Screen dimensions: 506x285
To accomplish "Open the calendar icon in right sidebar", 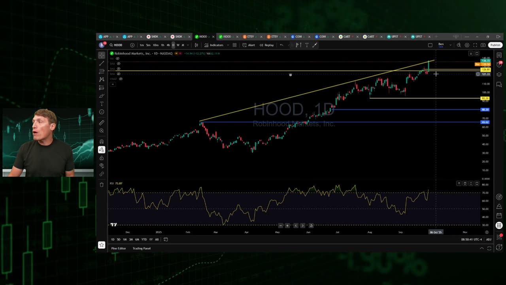I will (x=499, y=216).
